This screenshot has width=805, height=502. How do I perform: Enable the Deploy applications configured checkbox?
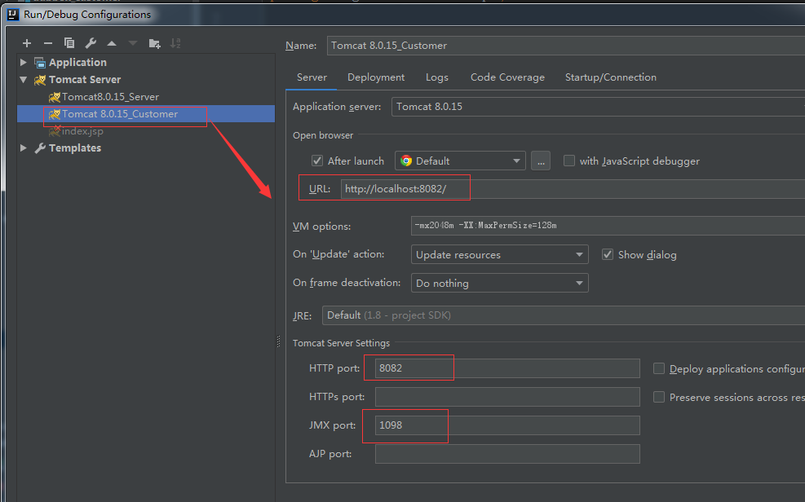pyautogui.click(x=659, y=368)
